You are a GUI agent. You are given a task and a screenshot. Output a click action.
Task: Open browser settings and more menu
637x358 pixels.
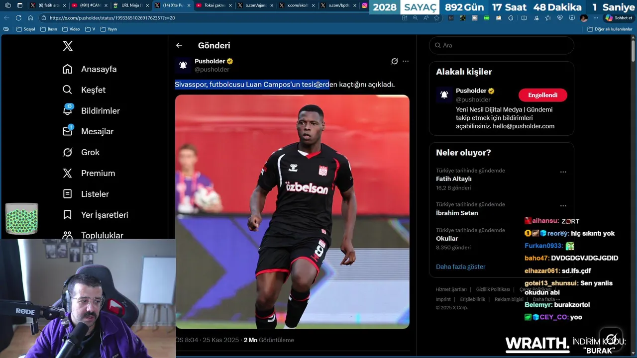tap(596, 18)
